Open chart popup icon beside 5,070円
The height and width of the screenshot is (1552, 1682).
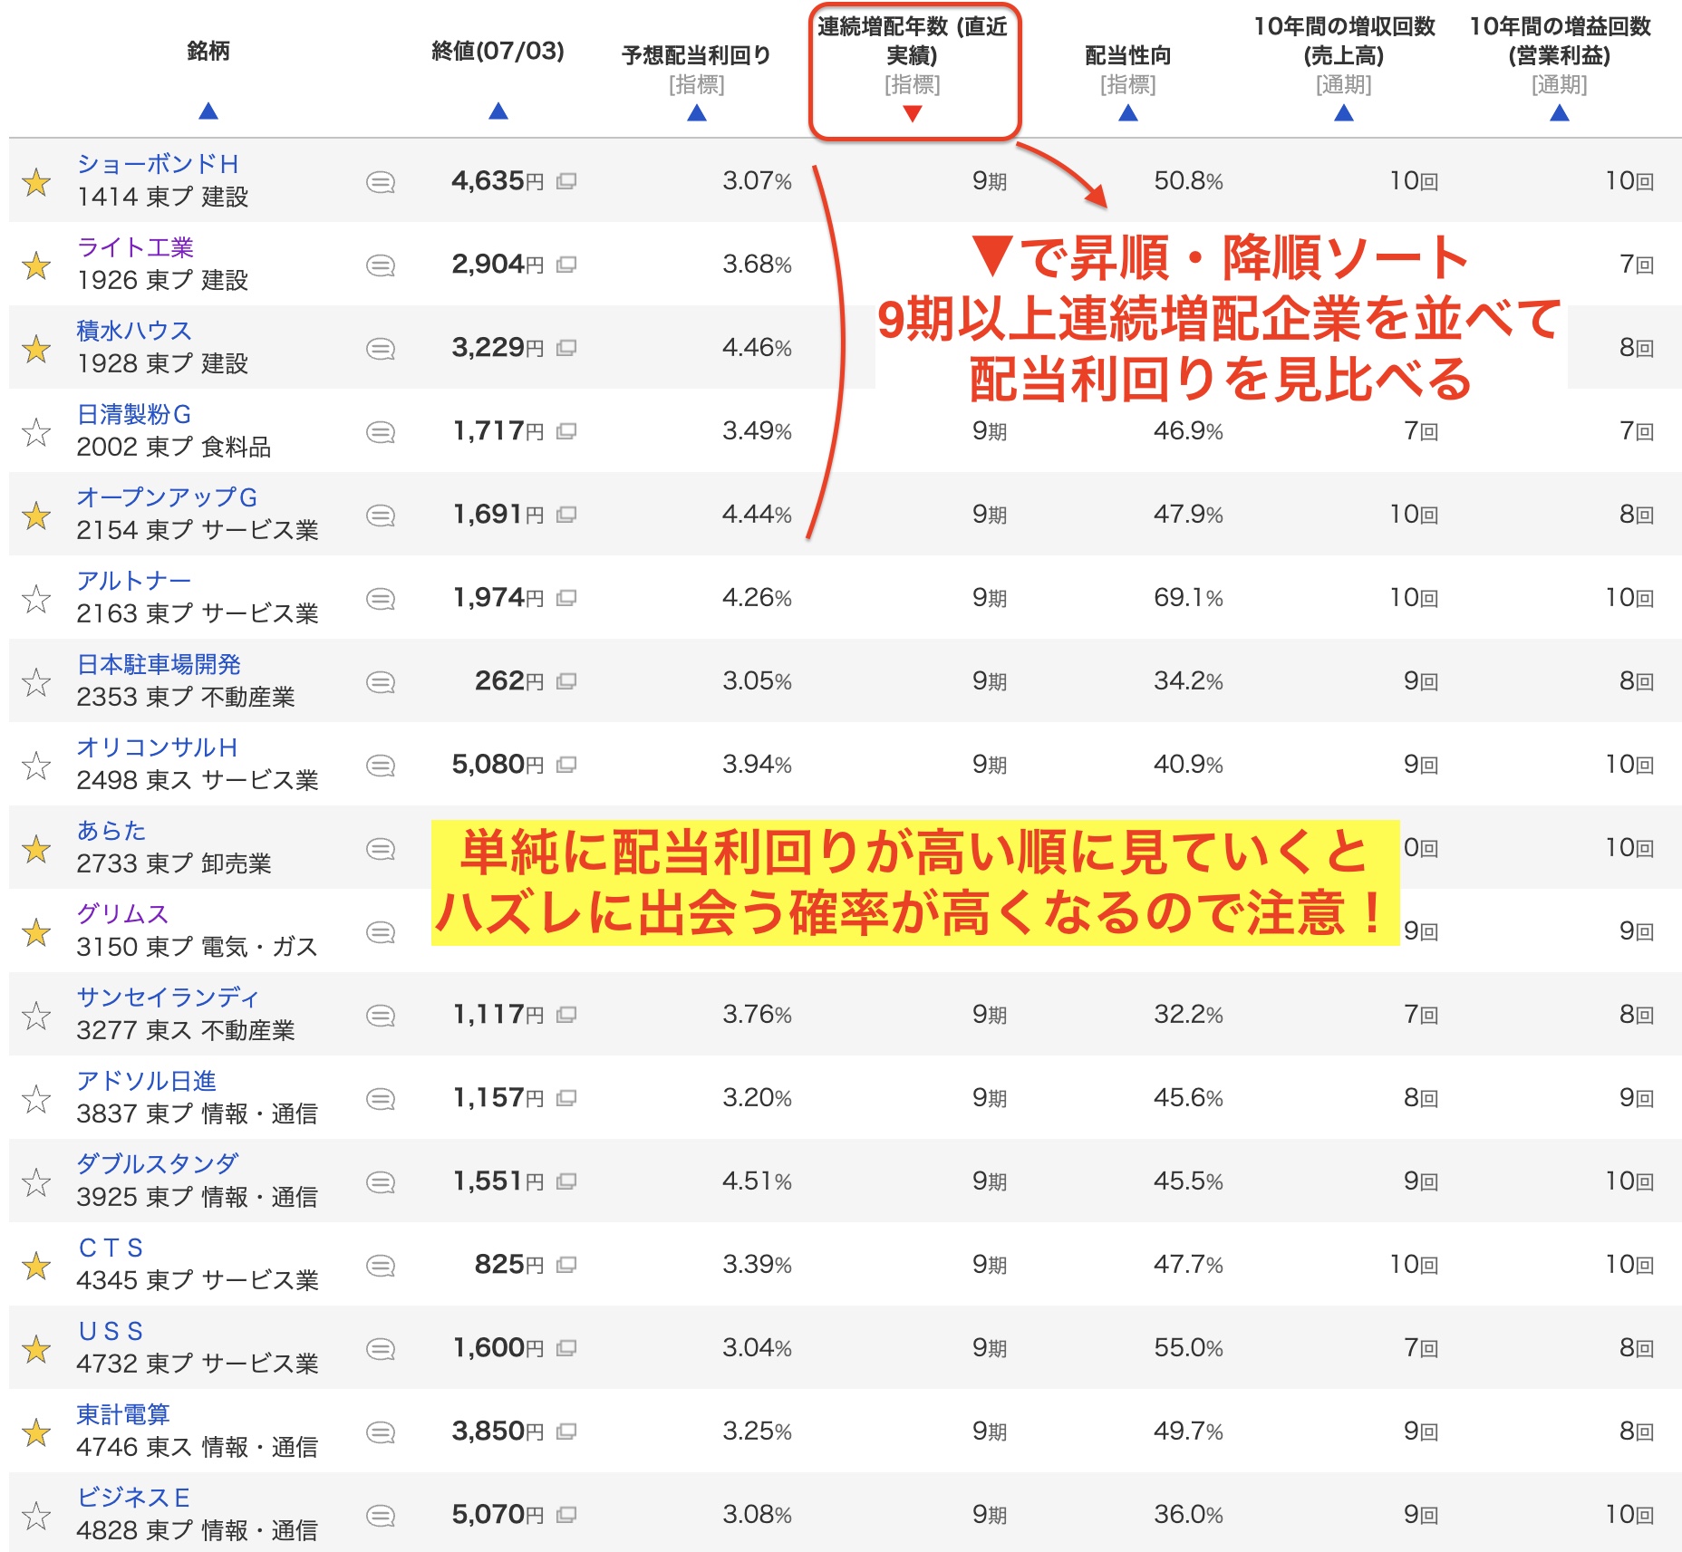(x=566, y=1515)
